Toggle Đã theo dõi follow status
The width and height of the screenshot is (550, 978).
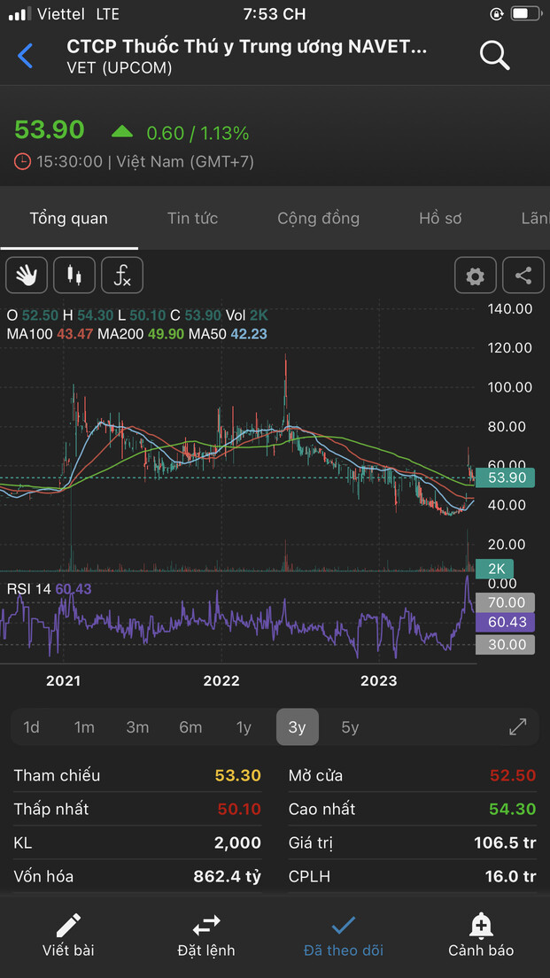pyautogui.click(x=344, y=935)
